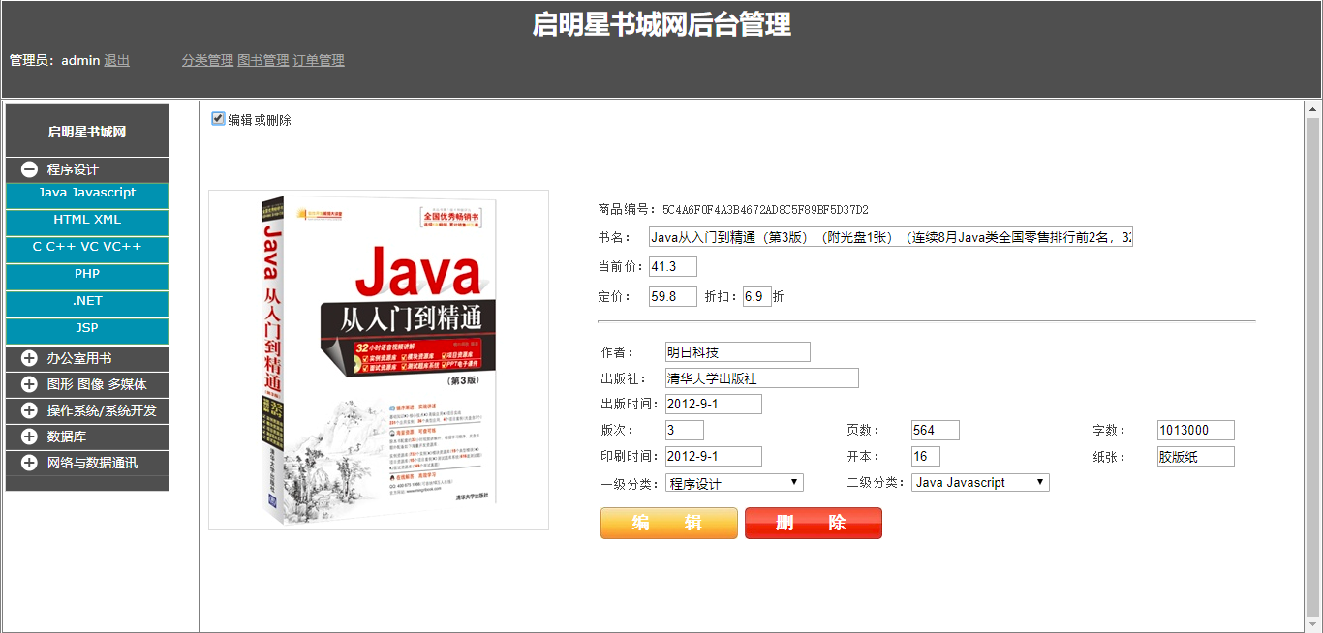The image size is (1323, 633).
Task: Expand 网络与数据通讯 plus icon
Action: pyautogui.click(x=29, y=463)
